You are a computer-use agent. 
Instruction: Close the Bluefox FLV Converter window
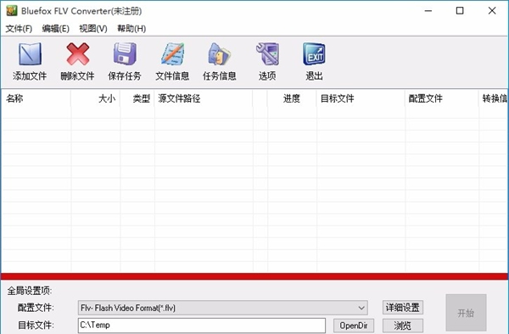[x=492, y=11]
